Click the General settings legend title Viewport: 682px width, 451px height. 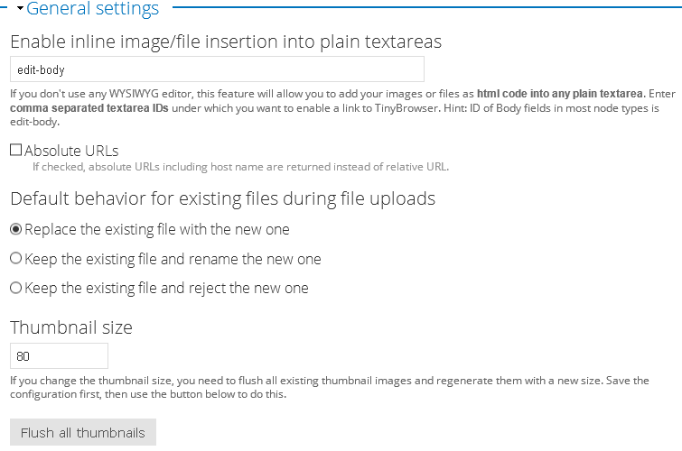click(92, 10)
